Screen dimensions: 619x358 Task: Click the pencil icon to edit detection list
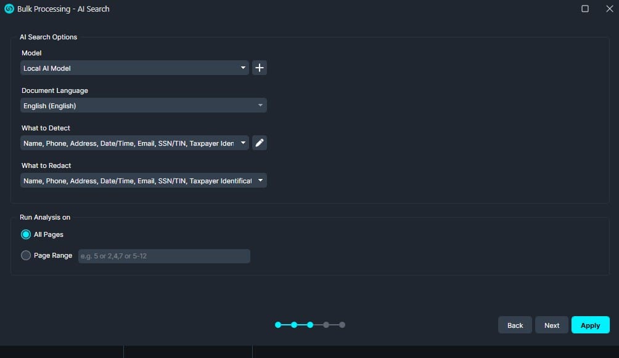pos(260,143)
